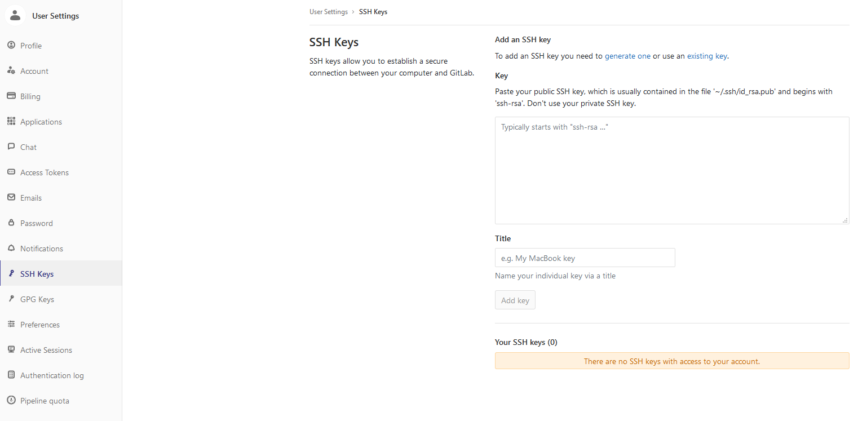Click the Profile icon in sidebar
Screen dimensions: 867x421
click(x=11, y=46)
